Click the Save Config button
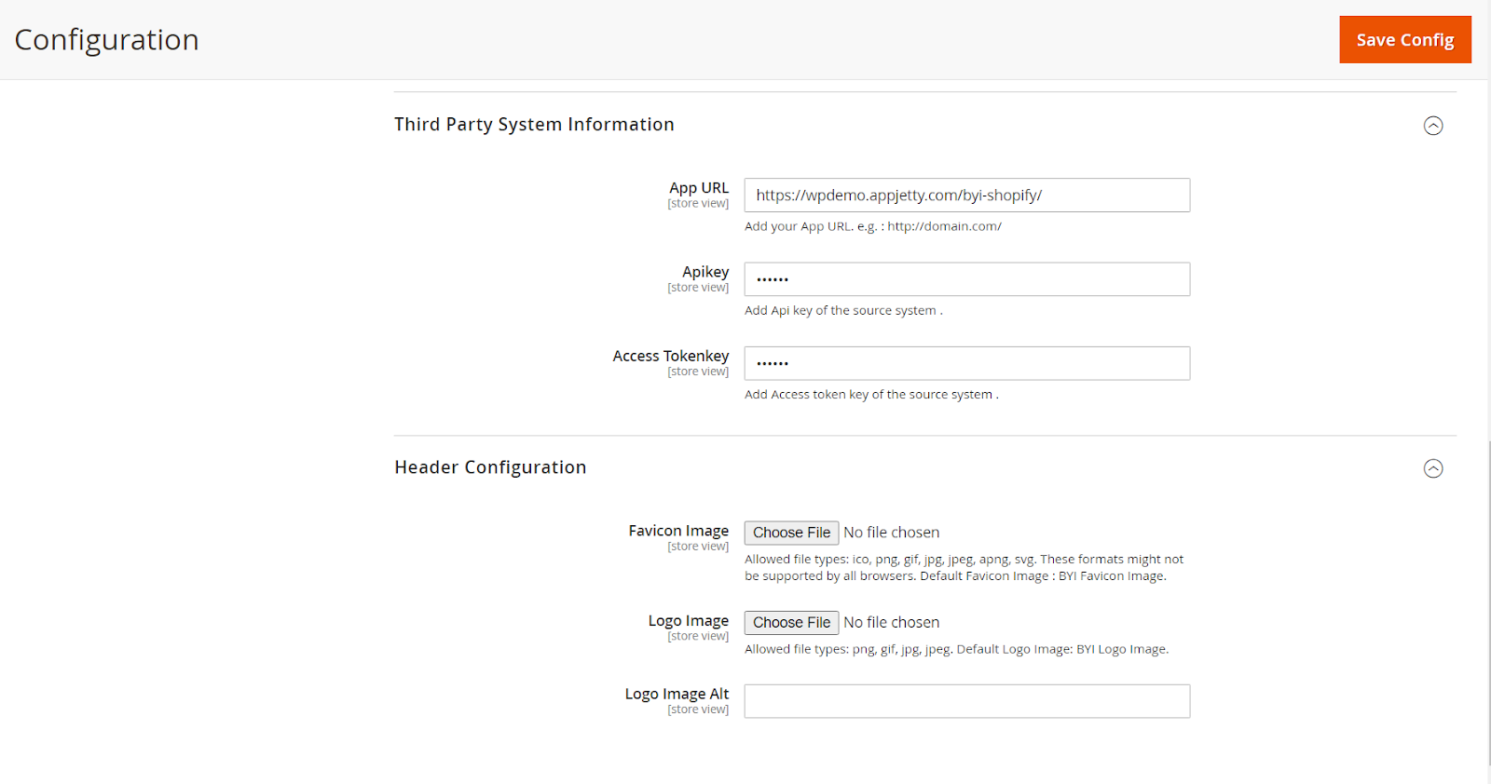Screen dimensions: 1491x784 [1404, 40]
